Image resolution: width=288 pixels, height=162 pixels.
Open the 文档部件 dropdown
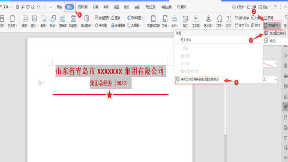click(272, 25)
